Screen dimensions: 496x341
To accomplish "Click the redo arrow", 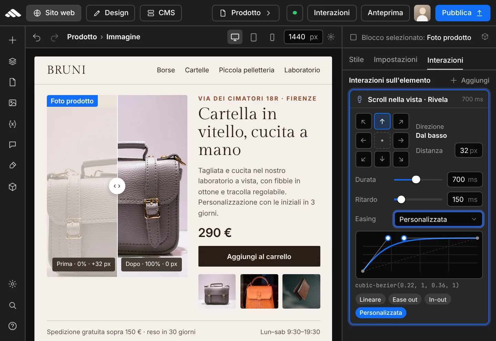I will [x=54, y=37].
